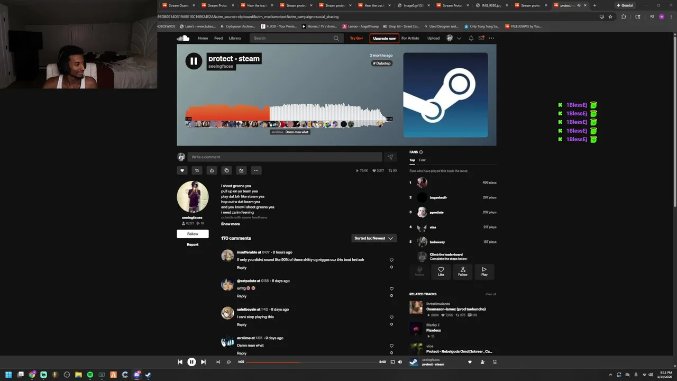Open the notifications bell
Image resolution: width=677 pixels, height=381 pixels.
click(x=471, y=38)
